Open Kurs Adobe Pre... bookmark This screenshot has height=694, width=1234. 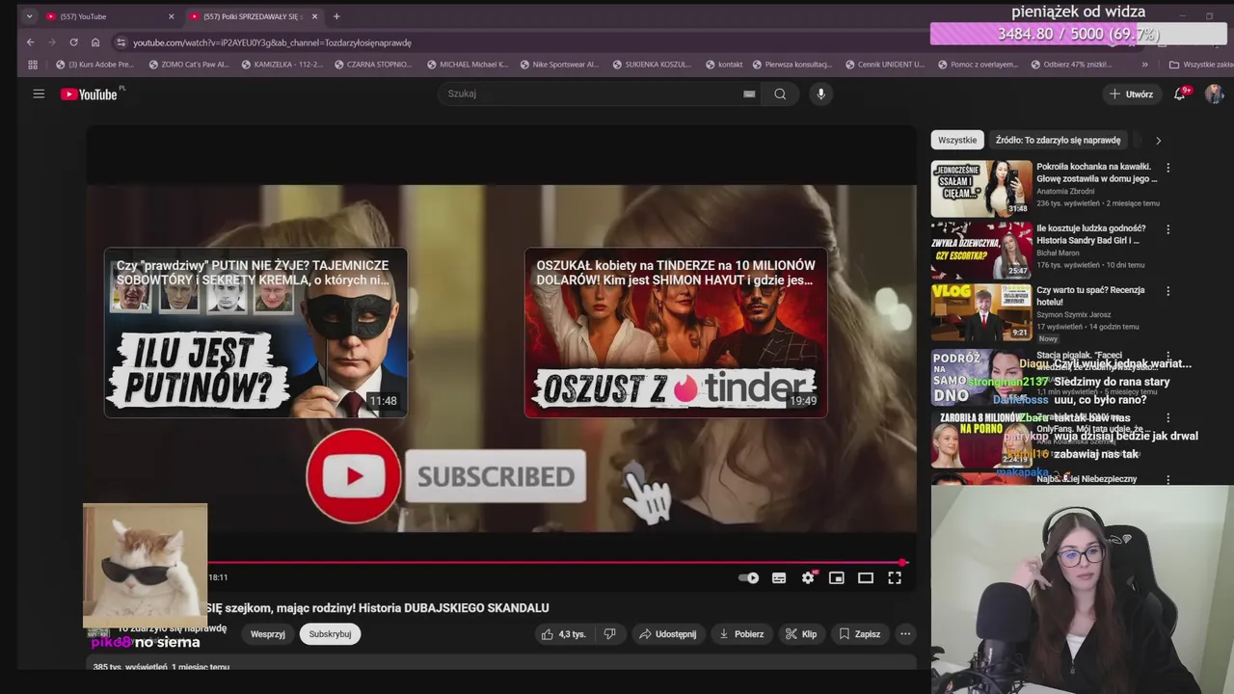coord(94,65)
